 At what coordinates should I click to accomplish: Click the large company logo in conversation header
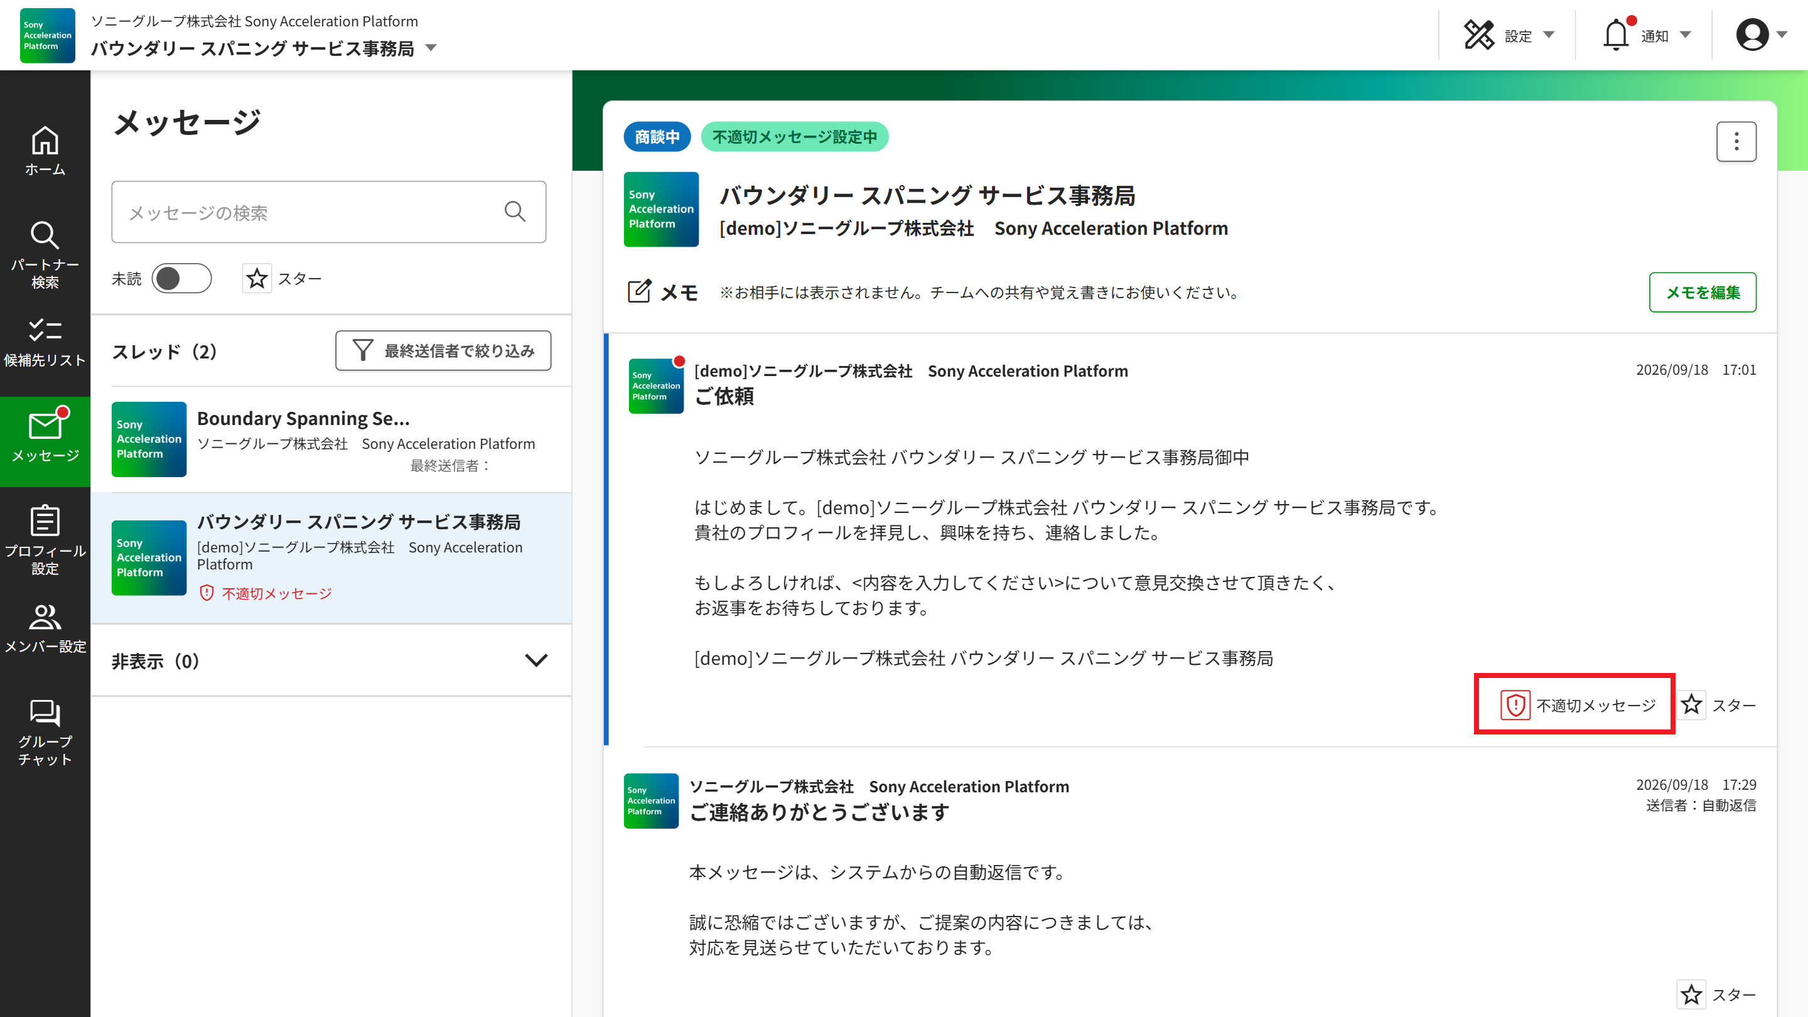pyautogui.click(x=661, y=209)
